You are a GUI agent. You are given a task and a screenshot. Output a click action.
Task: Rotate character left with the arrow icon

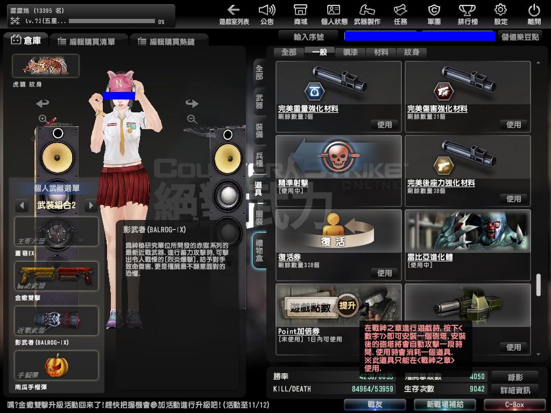[43, 103]
